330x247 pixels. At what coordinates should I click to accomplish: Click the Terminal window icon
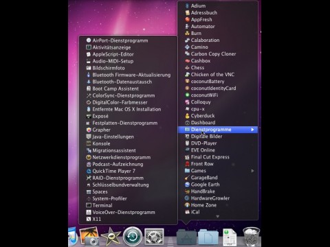coord(89,205)
